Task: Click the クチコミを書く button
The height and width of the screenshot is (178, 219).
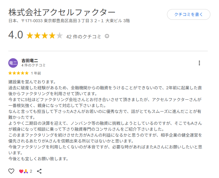Action: coord(188,14)
